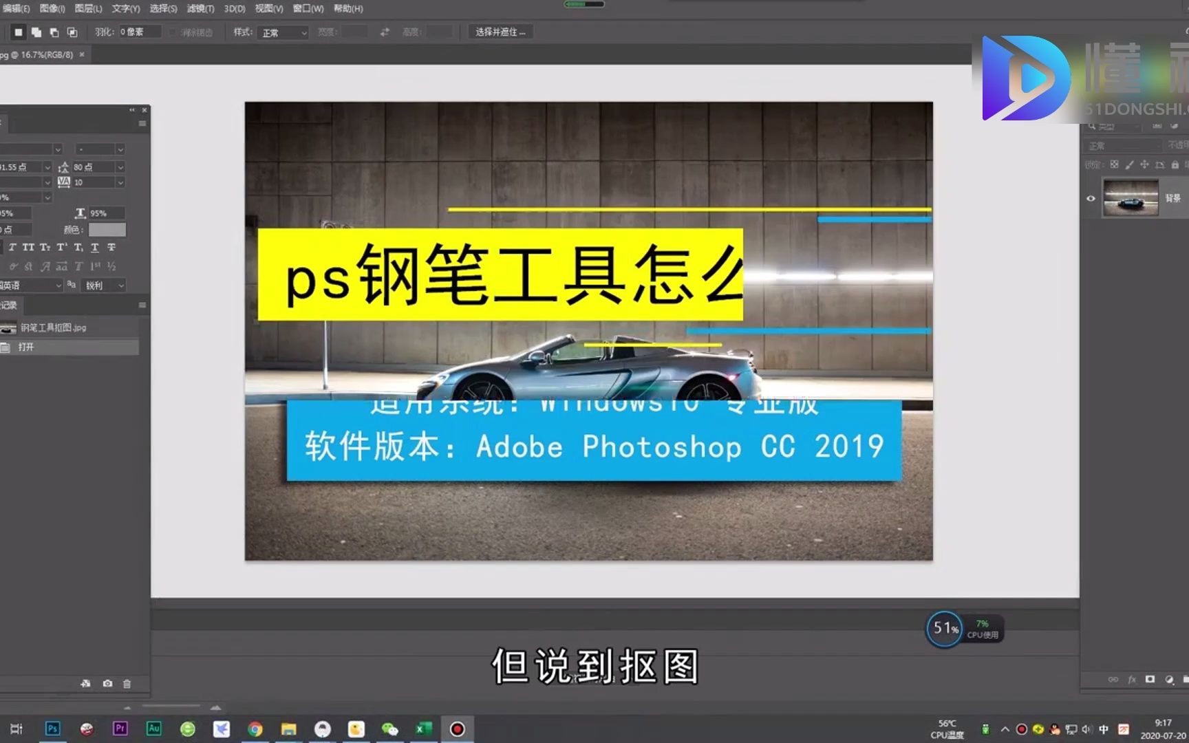Toggle underline in the Character panel
This screenshot has height=743, width=1189.
[94, 248]
